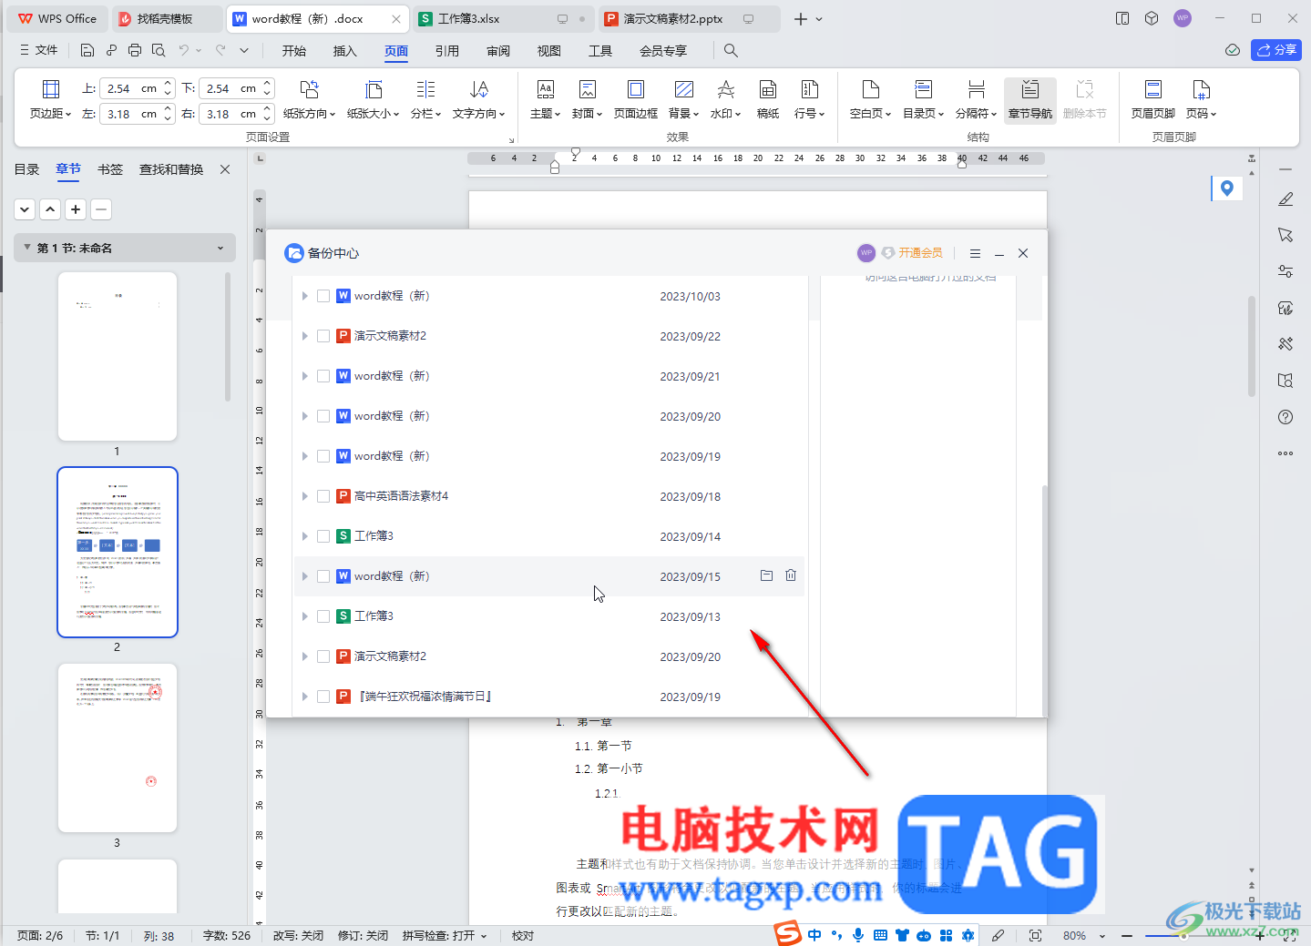The image size is (1311, 946).
Task: Open table of contents page options
Action: point(923,99)
